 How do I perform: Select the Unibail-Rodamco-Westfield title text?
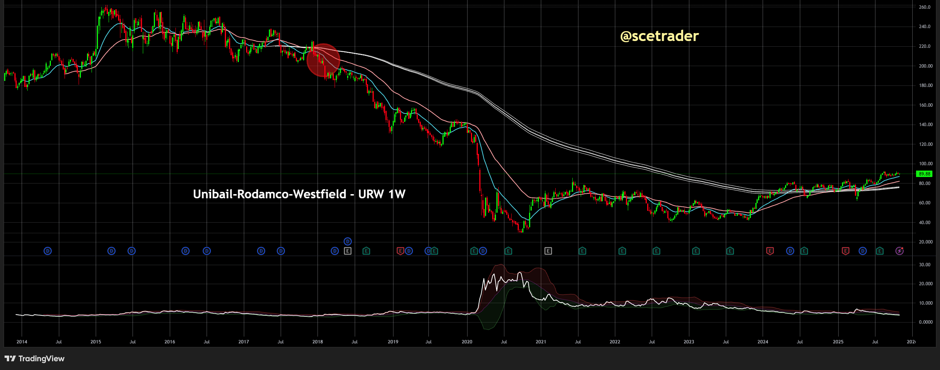[x=299, y=194]
